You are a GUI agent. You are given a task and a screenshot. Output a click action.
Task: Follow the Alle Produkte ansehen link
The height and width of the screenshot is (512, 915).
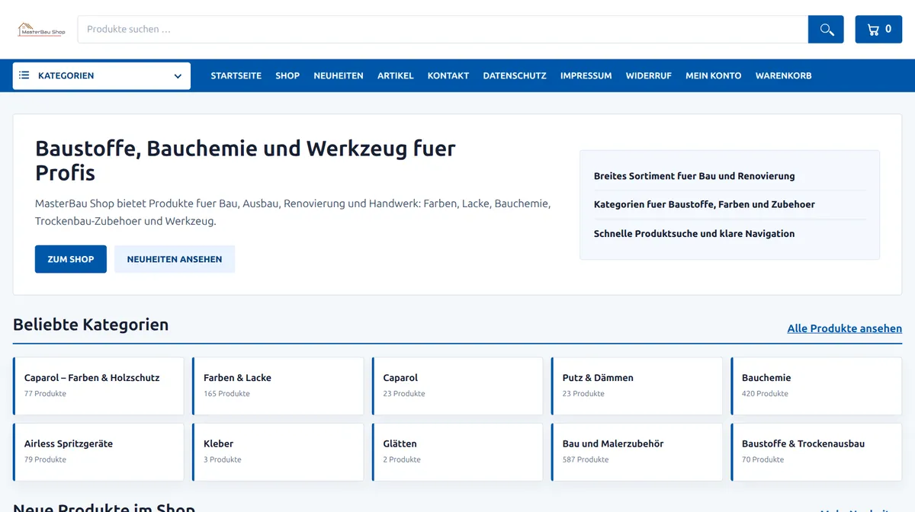(x=845, y=328)
